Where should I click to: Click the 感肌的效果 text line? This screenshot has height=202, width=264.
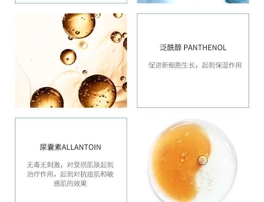click(70, 183)
